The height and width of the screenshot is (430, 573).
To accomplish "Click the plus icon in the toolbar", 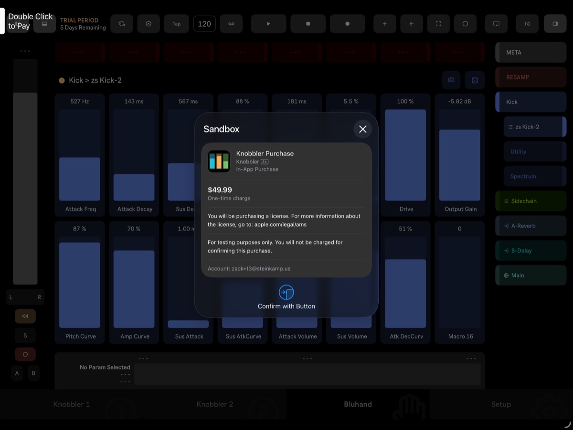I will pos(384,23).
